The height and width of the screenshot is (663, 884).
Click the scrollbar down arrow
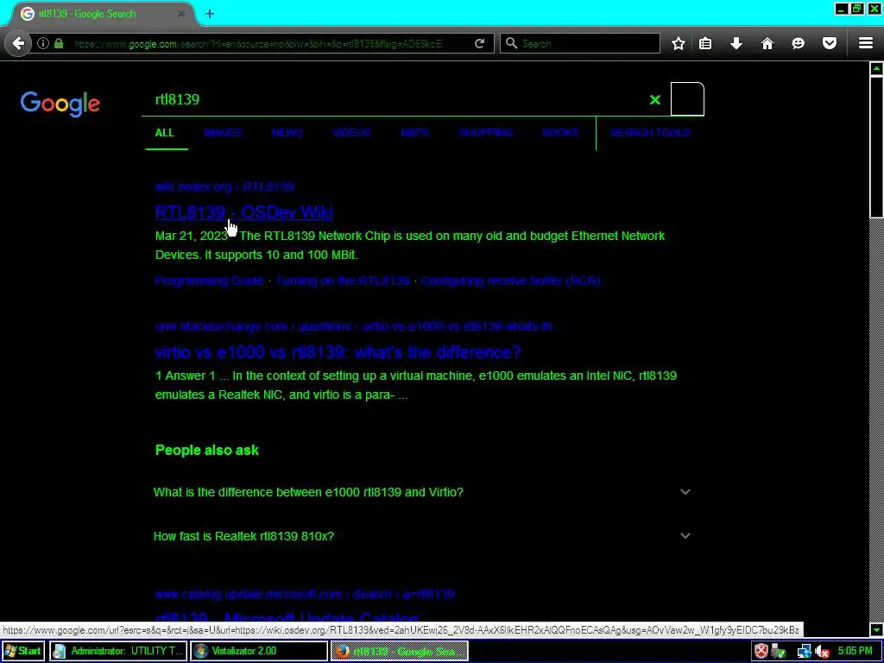(x=876, y=629)
